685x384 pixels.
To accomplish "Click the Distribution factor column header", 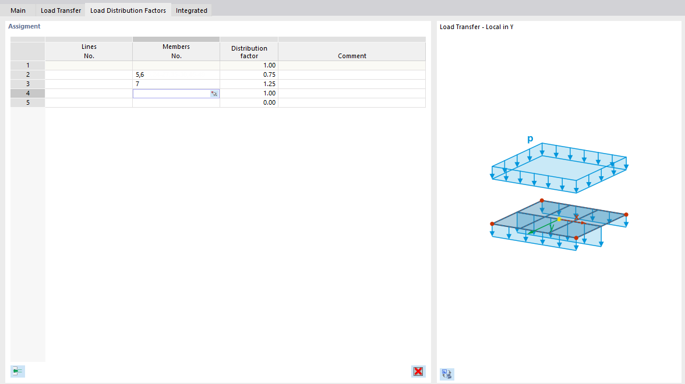I will [249, 51].
